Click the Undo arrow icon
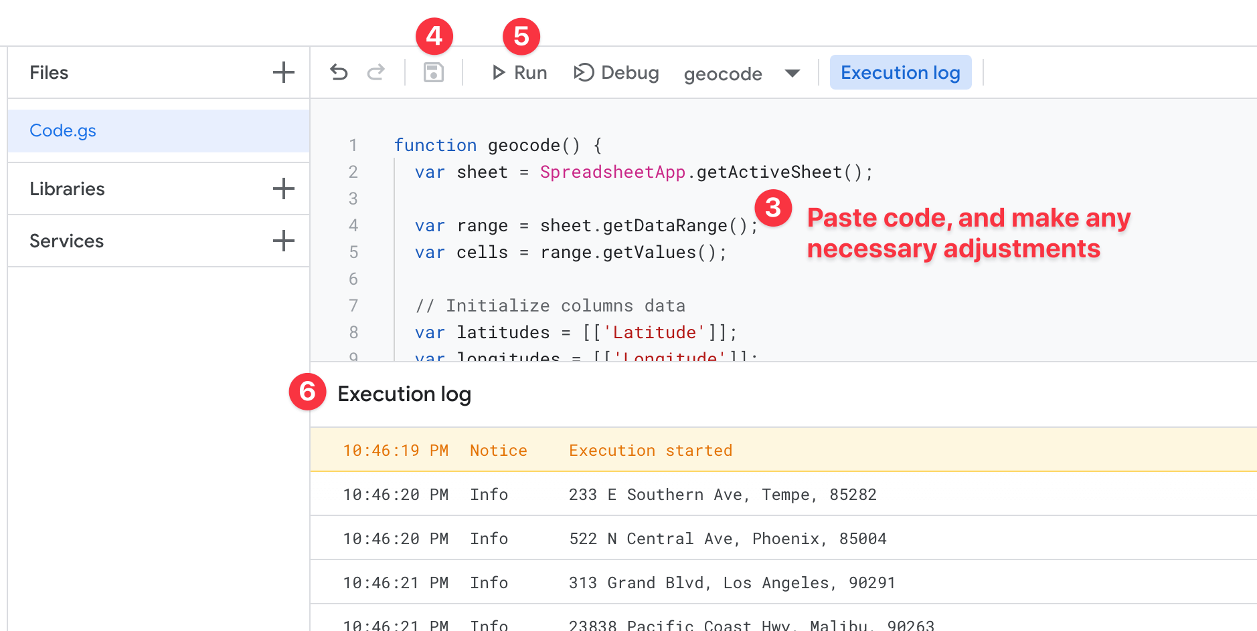Screen dimensions: 1257x631 coord(339,72)
